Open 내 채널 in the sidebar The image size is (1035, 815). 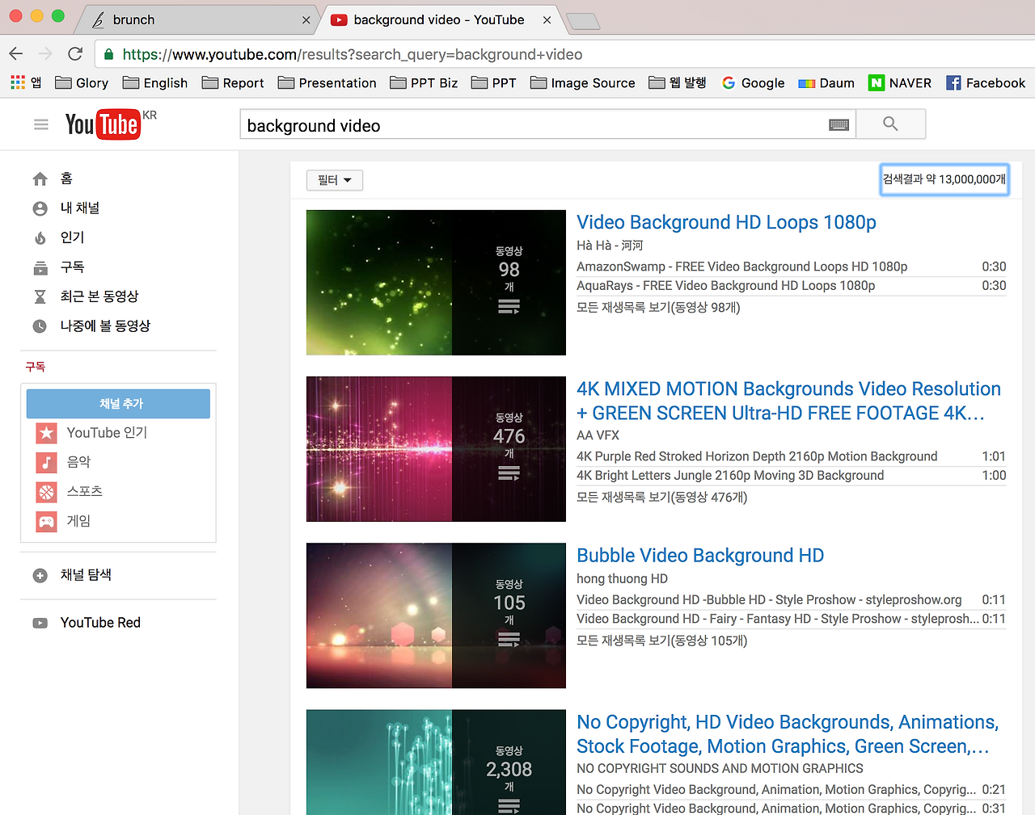(80, 208)
